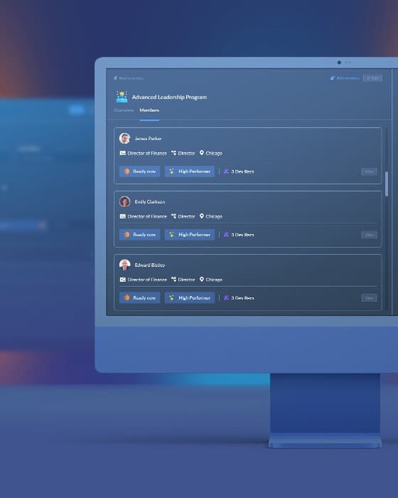Click hierarchy level icon in Emily Clarkson's card

tap(173, 216)
